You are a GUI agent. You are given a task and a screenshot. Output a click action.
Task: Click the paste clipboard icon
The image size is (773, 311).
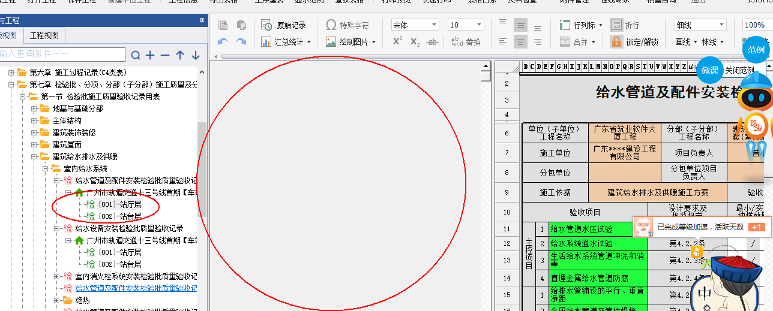pyautogui.click(x=241, y=25)
